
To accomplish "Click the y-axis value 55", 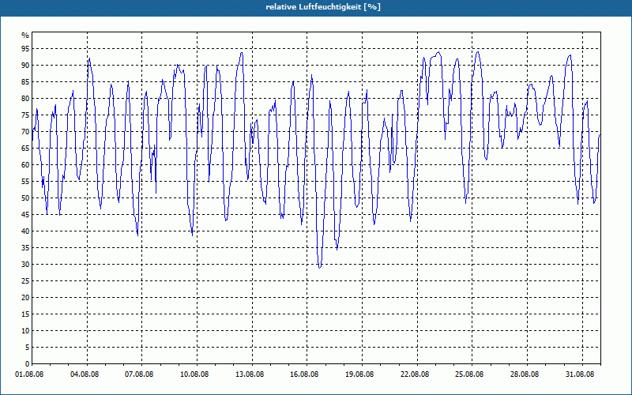I will tap(25, 182).
